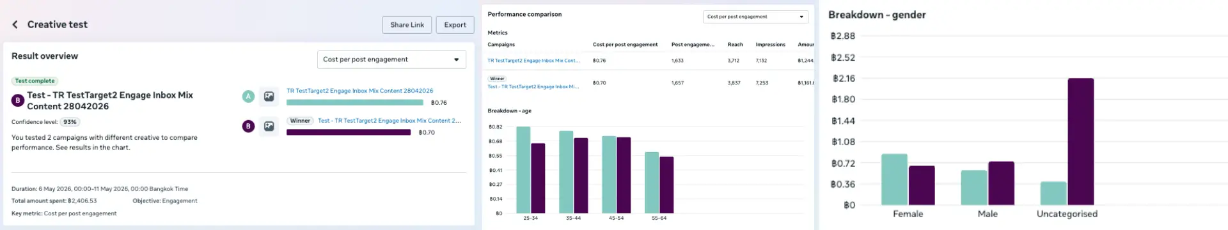The image size is (1228, 230).
Task: Open winner Test - TR TestTarget2 link in overview
Action: coord(389,120)
